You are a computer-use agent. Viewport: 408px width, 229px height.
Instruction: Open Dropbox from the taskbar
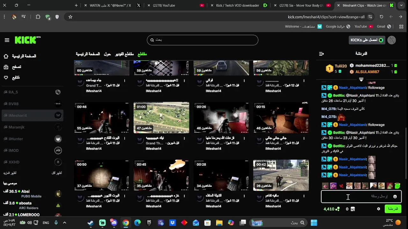tap(172, 223)
